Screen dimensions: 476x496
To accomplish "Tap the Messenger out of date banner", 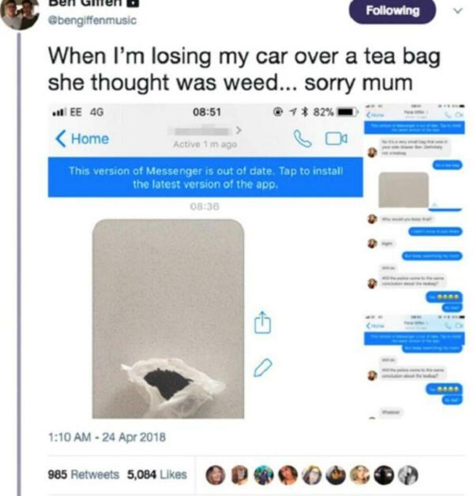I will click(x=206, y=177).
